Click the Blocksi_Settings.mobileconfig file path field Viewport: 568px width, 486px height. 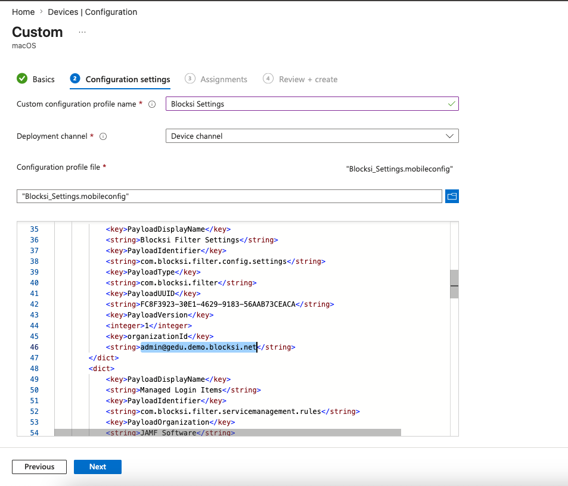(229, 196)
